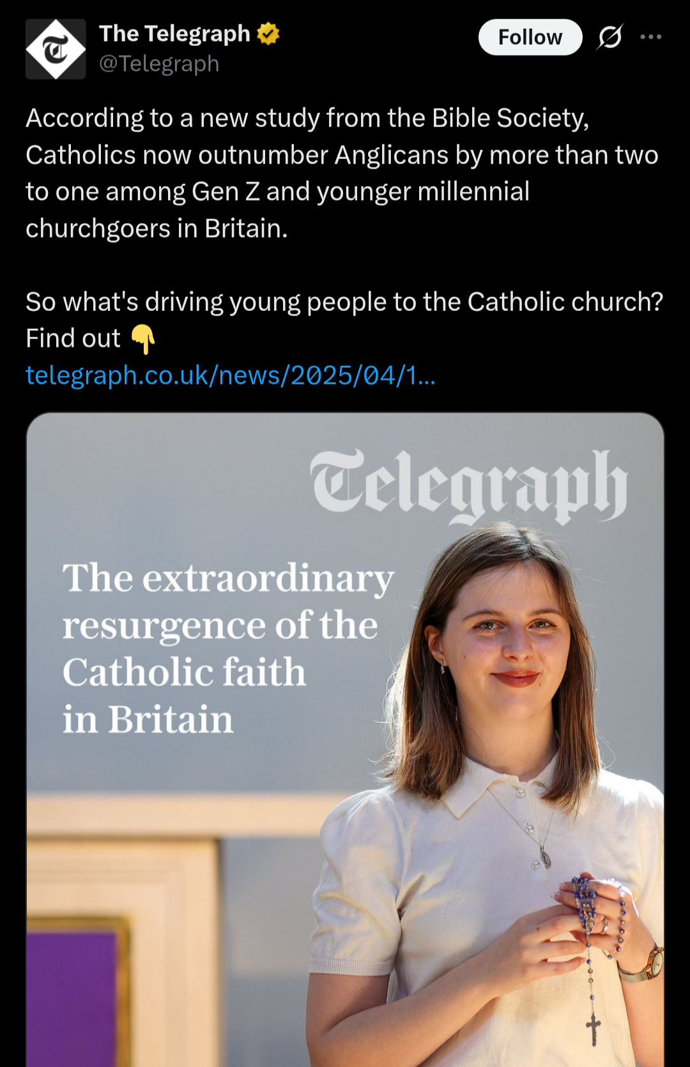Viewport: 690px width, 1067px height.
Task: Open The Telegraph profile avatar
Action: 56,49
